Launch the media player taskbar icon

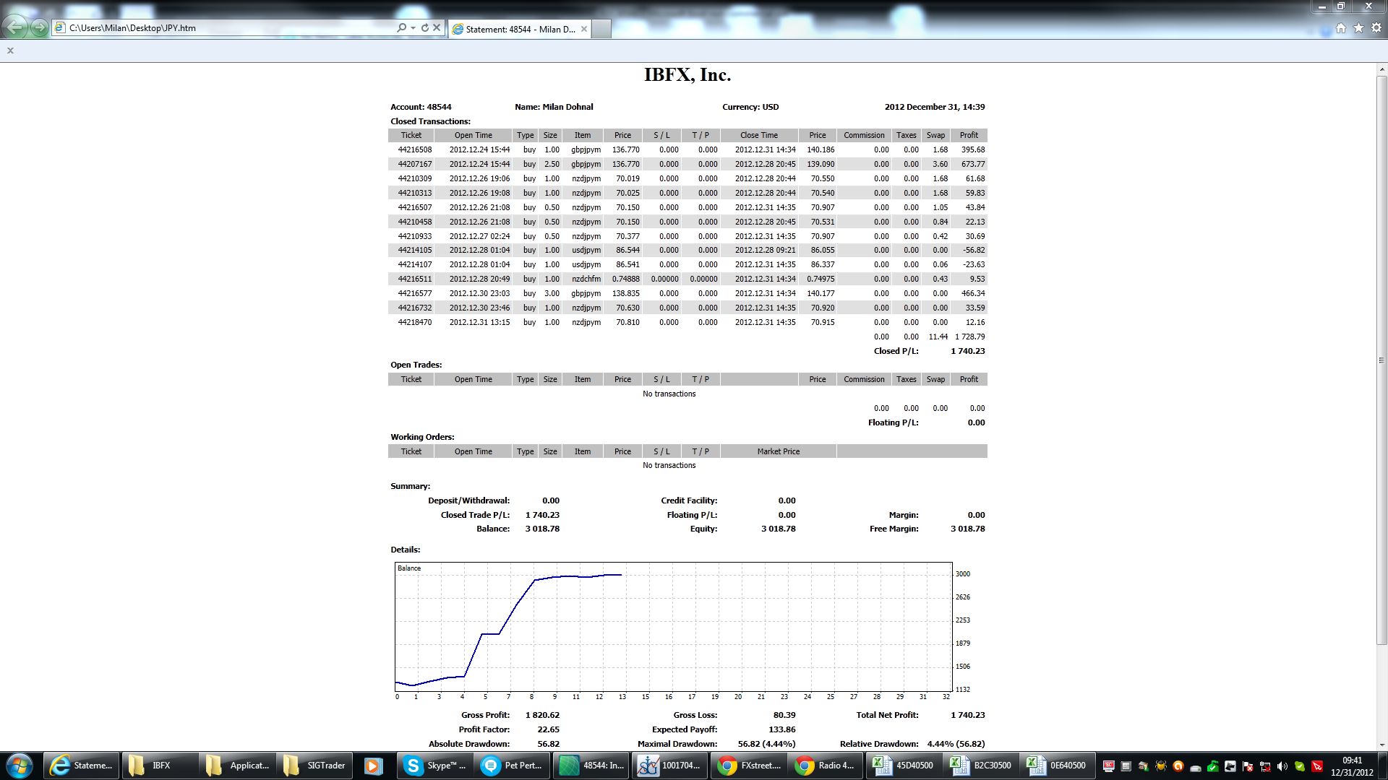(x=374, y=766)
